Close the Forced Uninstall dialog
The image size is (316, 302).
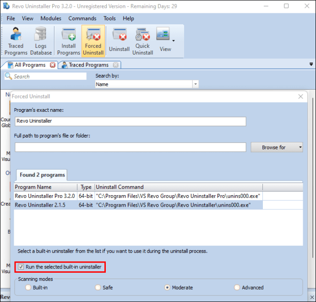[x=300, y=96]
